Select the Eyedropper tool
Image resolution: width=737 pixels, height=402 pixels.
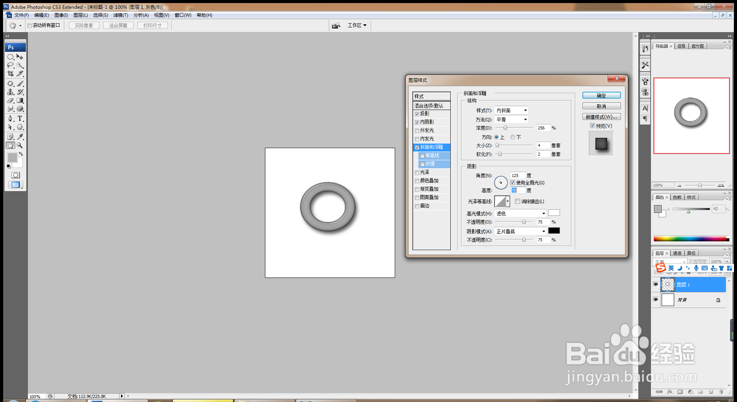point(20,137)
